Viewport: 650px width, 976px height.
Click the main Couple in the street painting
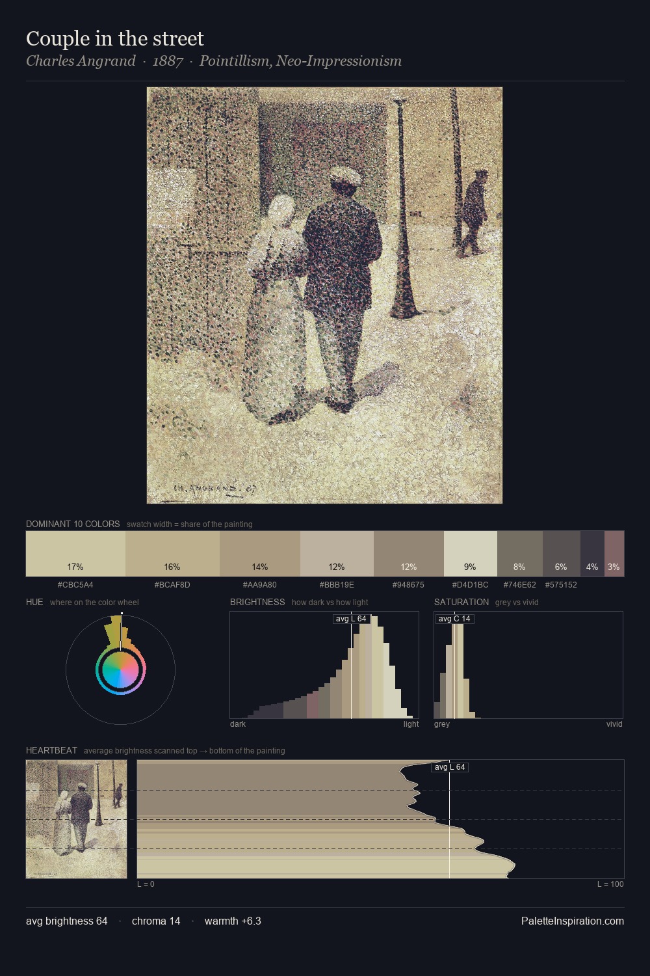coord(324,295)
